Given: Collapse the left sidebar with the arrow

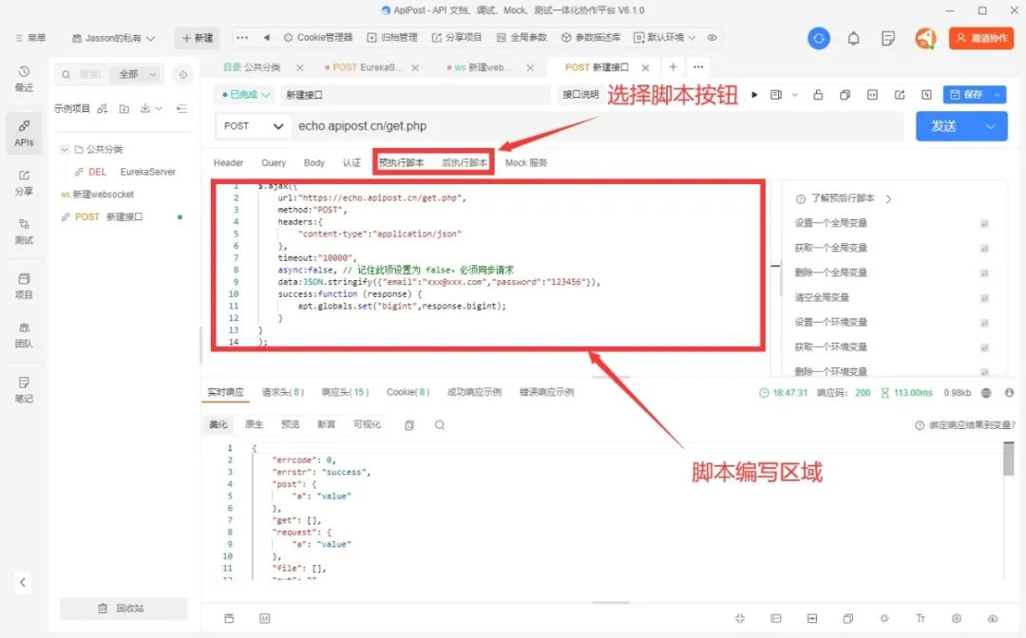Looking at the screenshot, I should (22, 582).
